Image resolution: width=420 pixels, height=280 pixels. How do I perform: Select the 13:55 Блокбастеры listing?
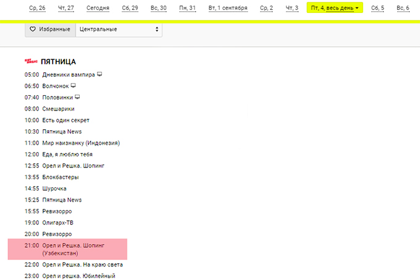pos(52,177)
